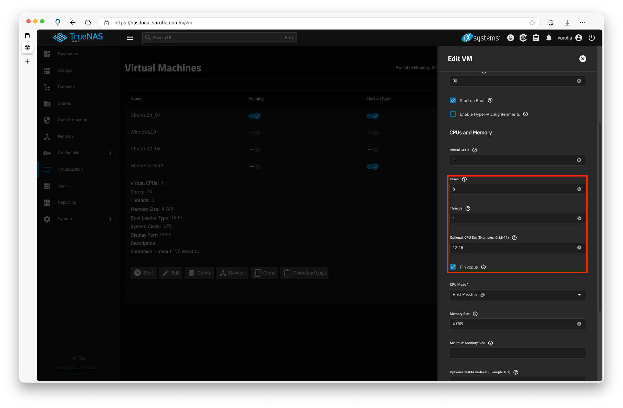Open Reporting in the sidebar
Image resolution: width=623 pixels, height=408 pixels.
click(x=78, y=202)
